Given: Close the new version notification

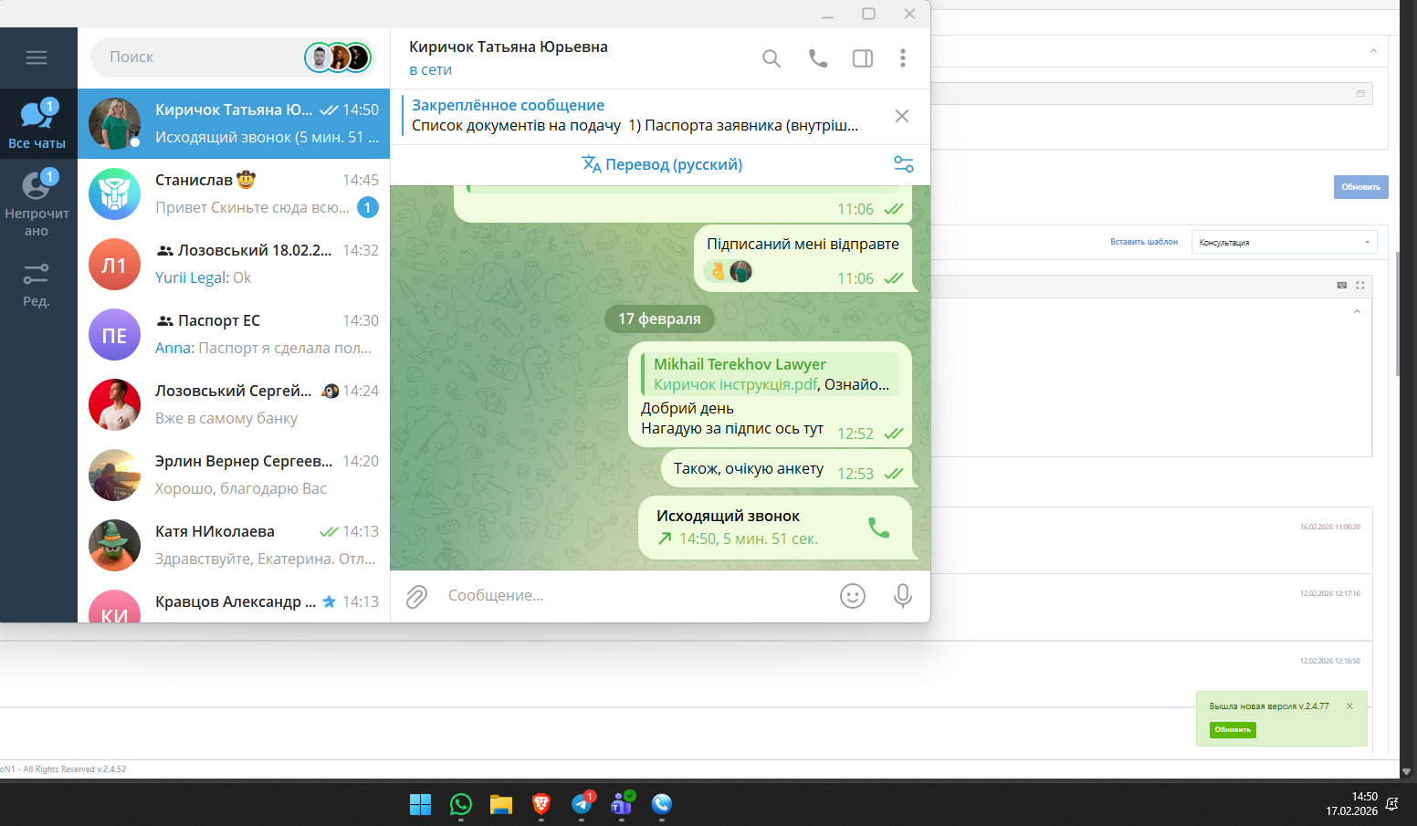Looking at the screenshot, I should pyautogui.click(x=1349, y=706).
